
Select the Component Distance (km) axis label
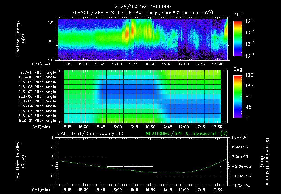coord(265,162)
